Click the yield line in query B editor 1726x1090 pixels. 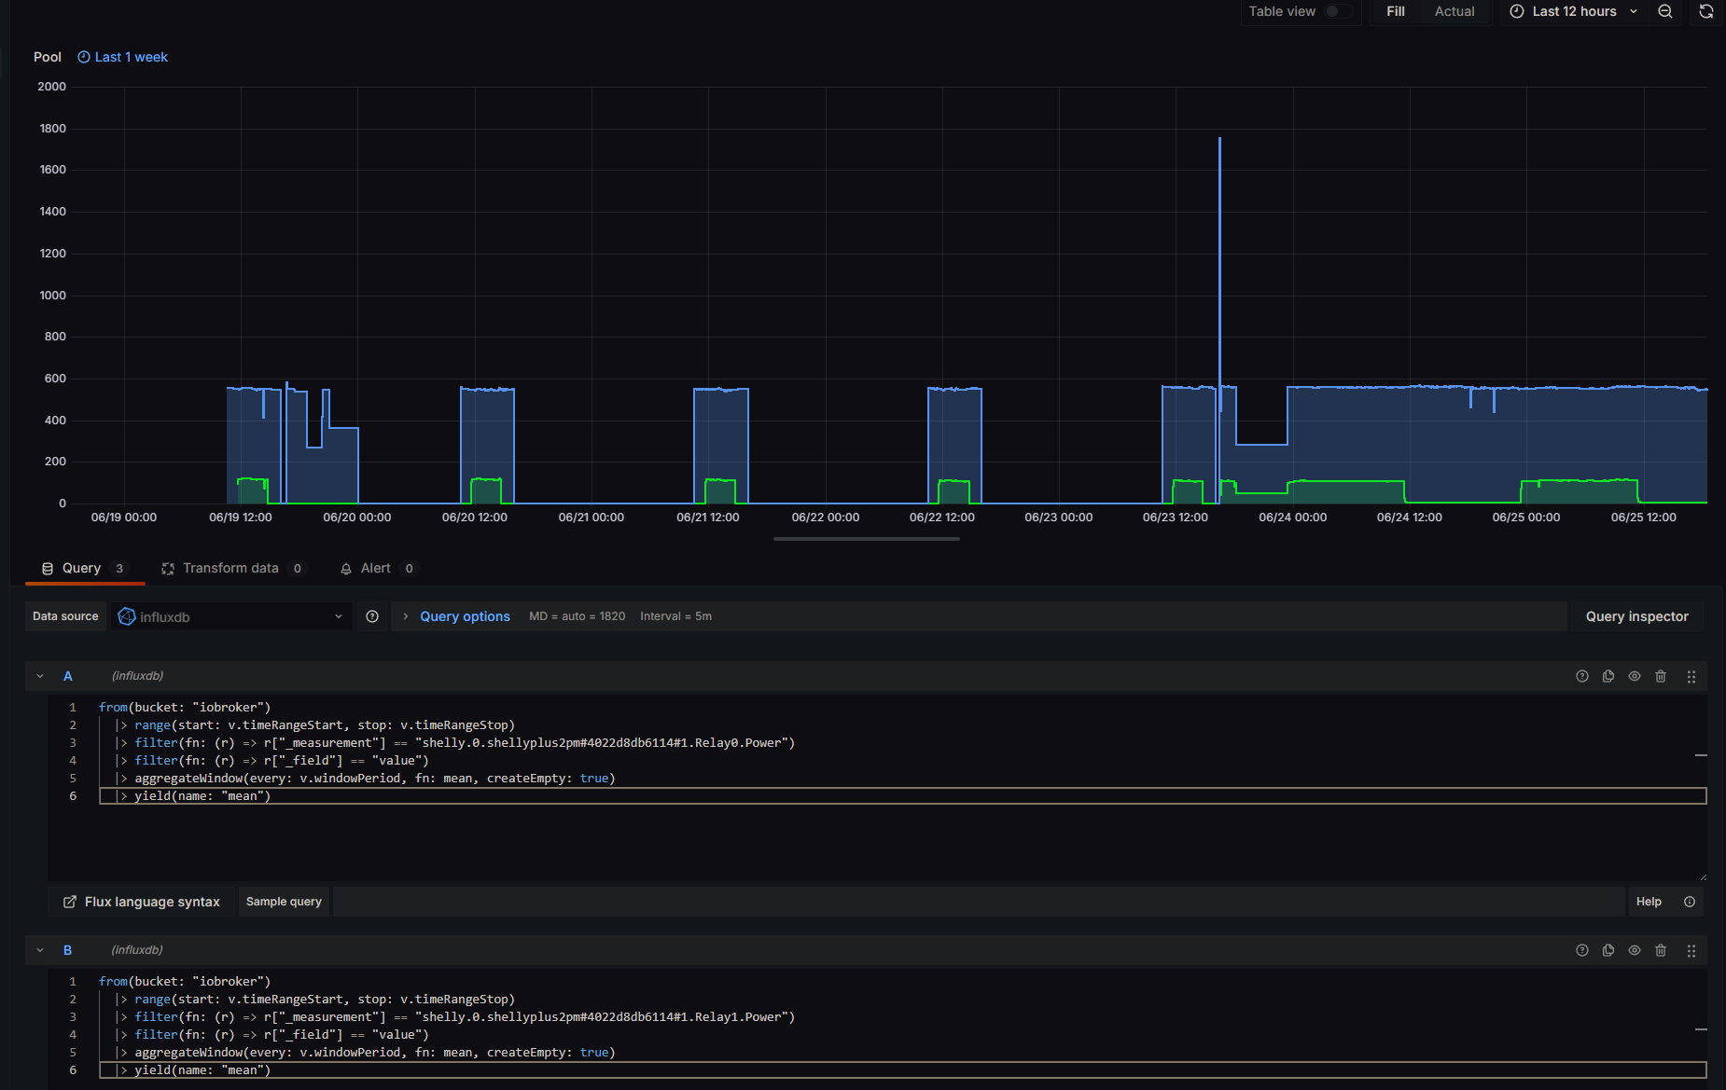pyautogui.click(x=902, y=1070)
